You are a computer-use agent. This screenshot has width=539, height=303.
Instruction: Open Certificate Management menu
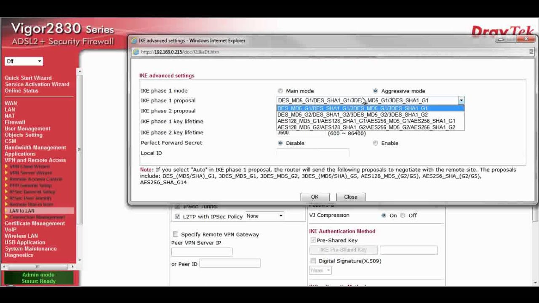point(35,223)
